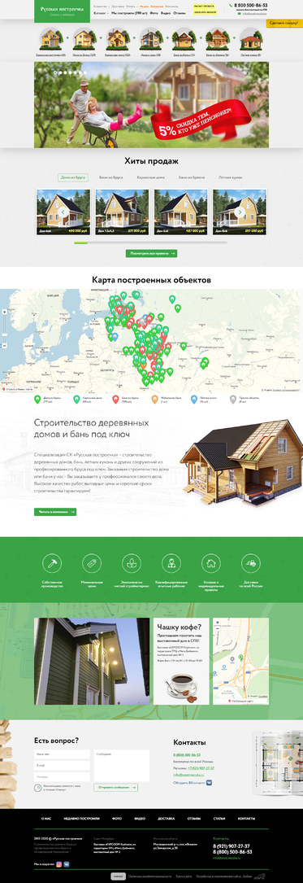Click the E-mail input field
This screenshot has height=883, width=303.
point(62,766)
